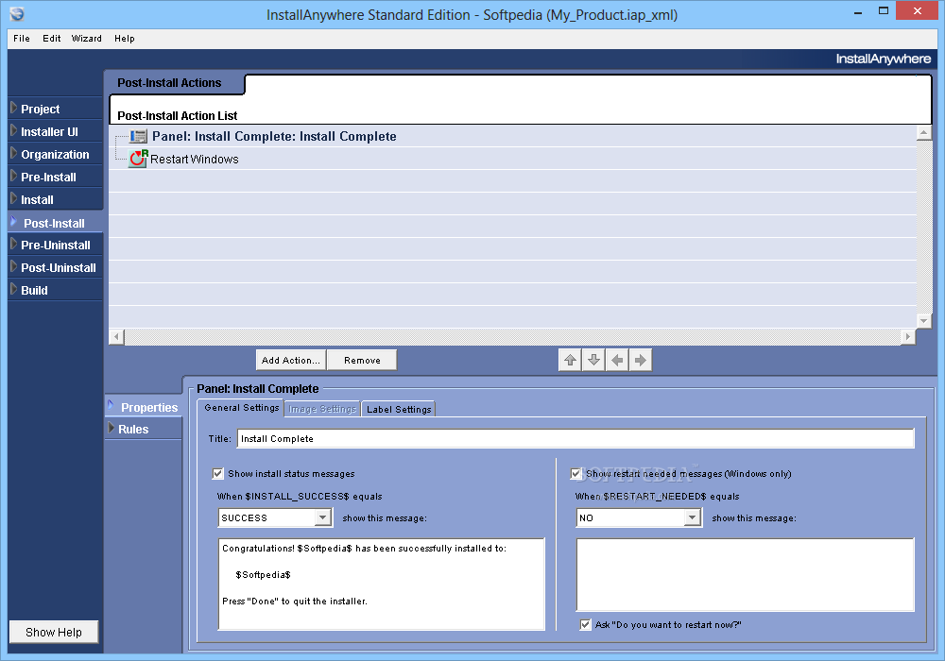Click the Add Action... button
This screenshot has width=945, height=661.
tap(291, 360)
